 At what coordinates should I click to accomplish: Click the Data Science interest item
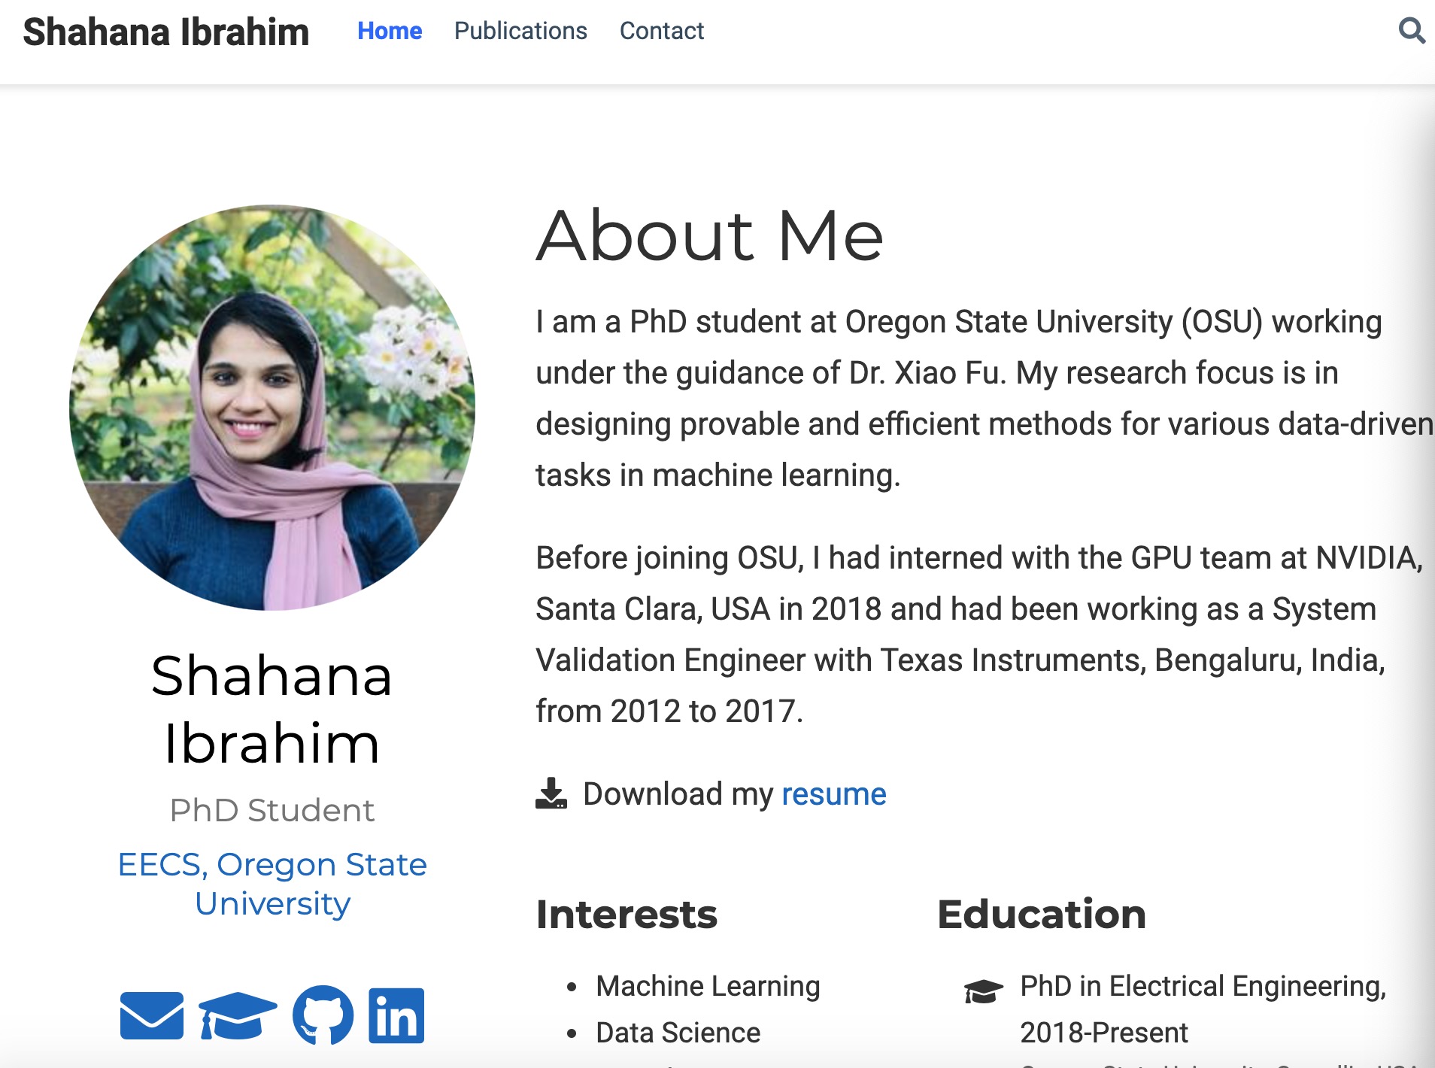[x=678, y=1033]
